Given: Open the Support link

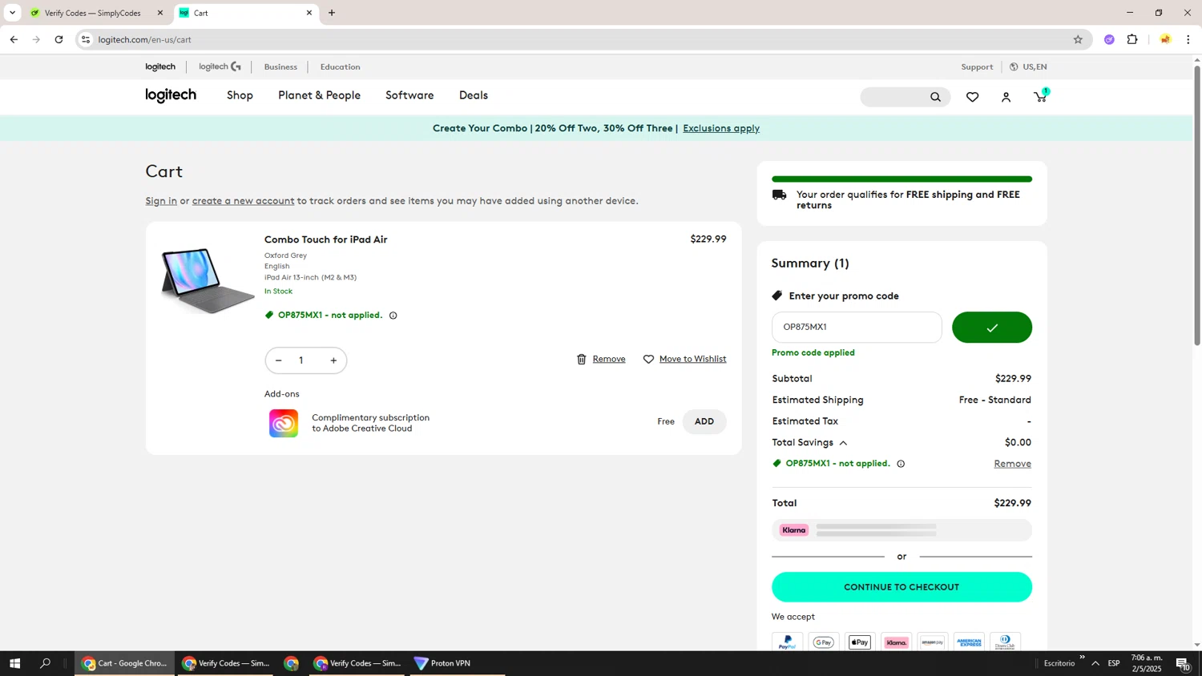Looking at the screenshot, I should click(x=977, y=66).
